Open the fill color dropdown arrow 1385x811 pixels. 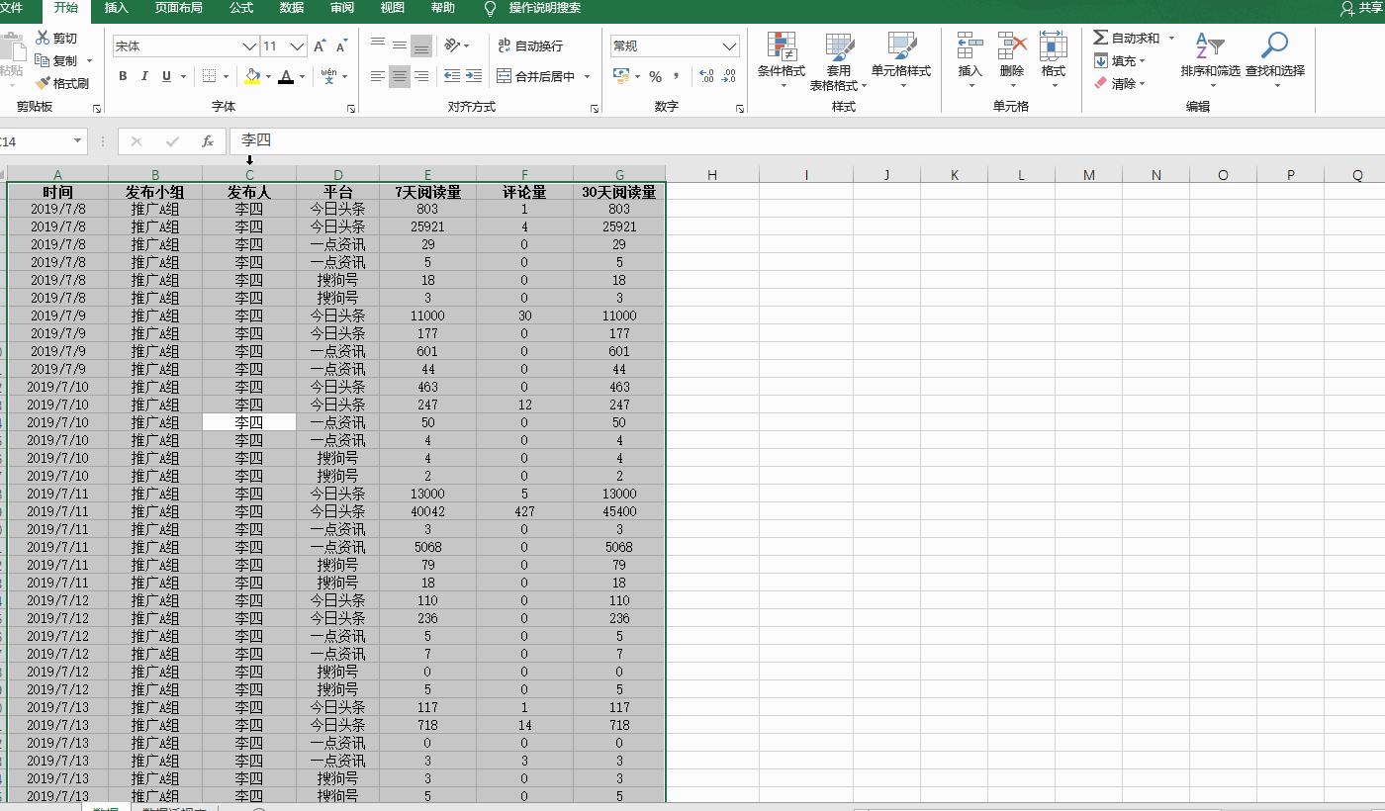click(x=268, y=76)
